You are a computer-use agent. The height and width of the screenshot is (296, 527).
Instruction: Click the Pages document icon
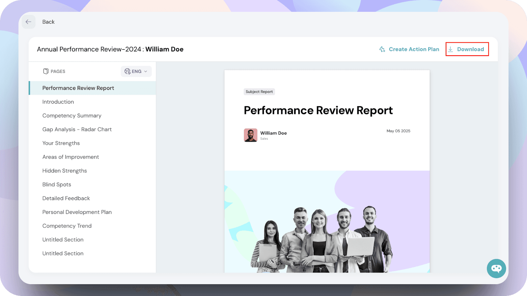[x=46, y=71]
